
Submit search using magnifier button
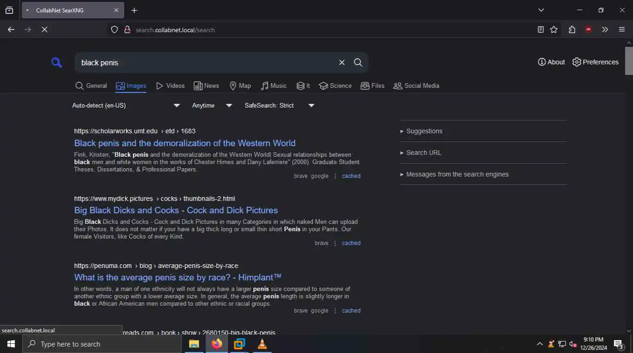[358, 63]
